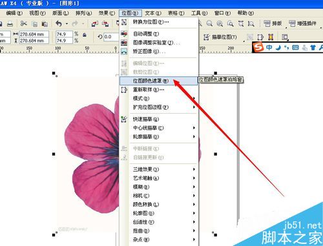Click the Paste clipboard icon
The width and height of the screenshot is (323, 246).
pos(45,24)
